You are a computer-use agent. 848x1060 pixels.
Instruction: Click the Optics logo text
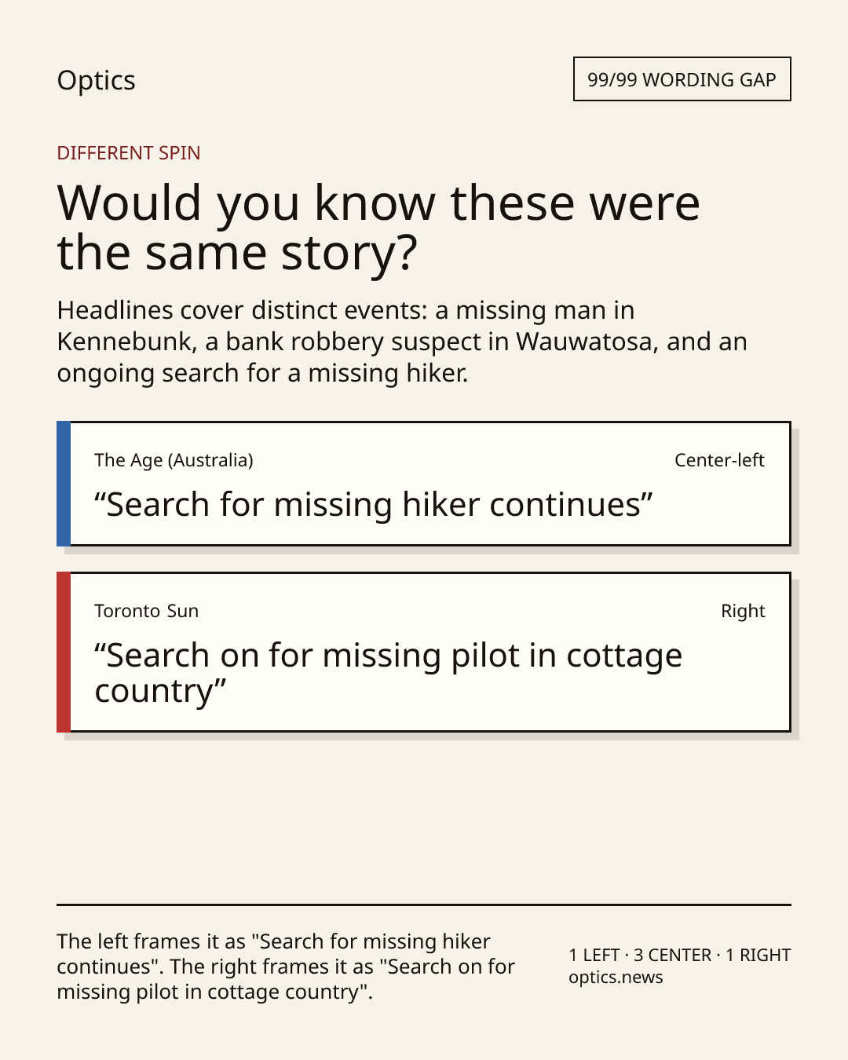[x=96, y=80]
